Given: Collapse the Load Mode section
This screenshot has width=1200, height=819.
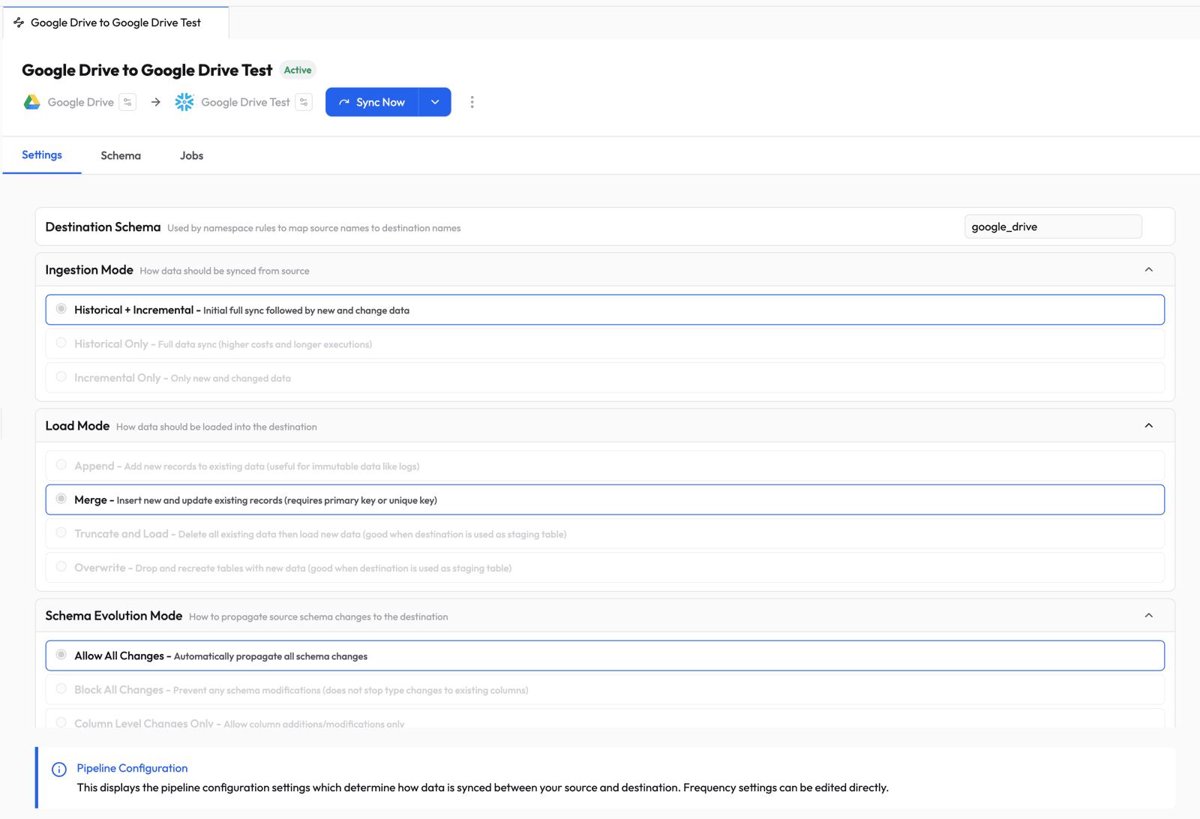Looking at the screenshot, I should pyautogui.click(x=1148, y=426).
